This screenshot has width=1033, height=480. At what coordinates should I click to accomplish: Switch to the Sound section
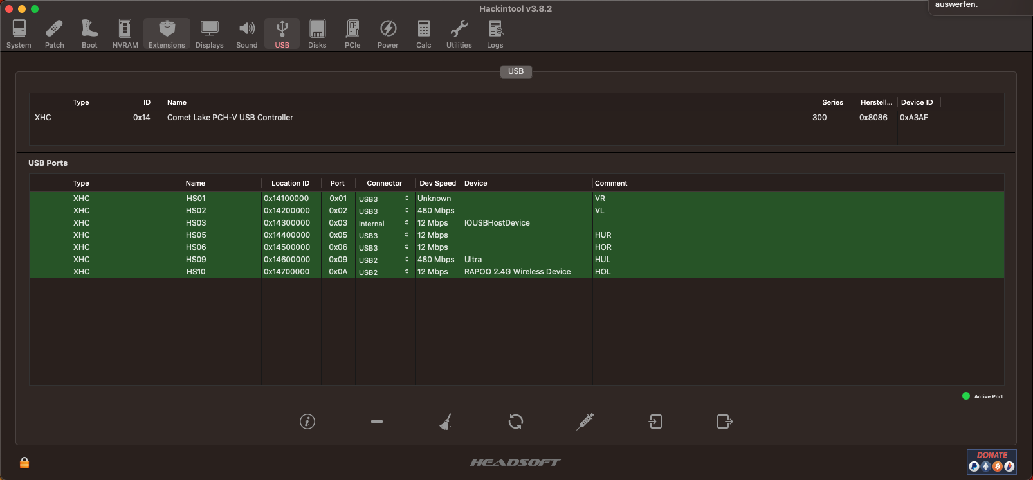(246, 34)
